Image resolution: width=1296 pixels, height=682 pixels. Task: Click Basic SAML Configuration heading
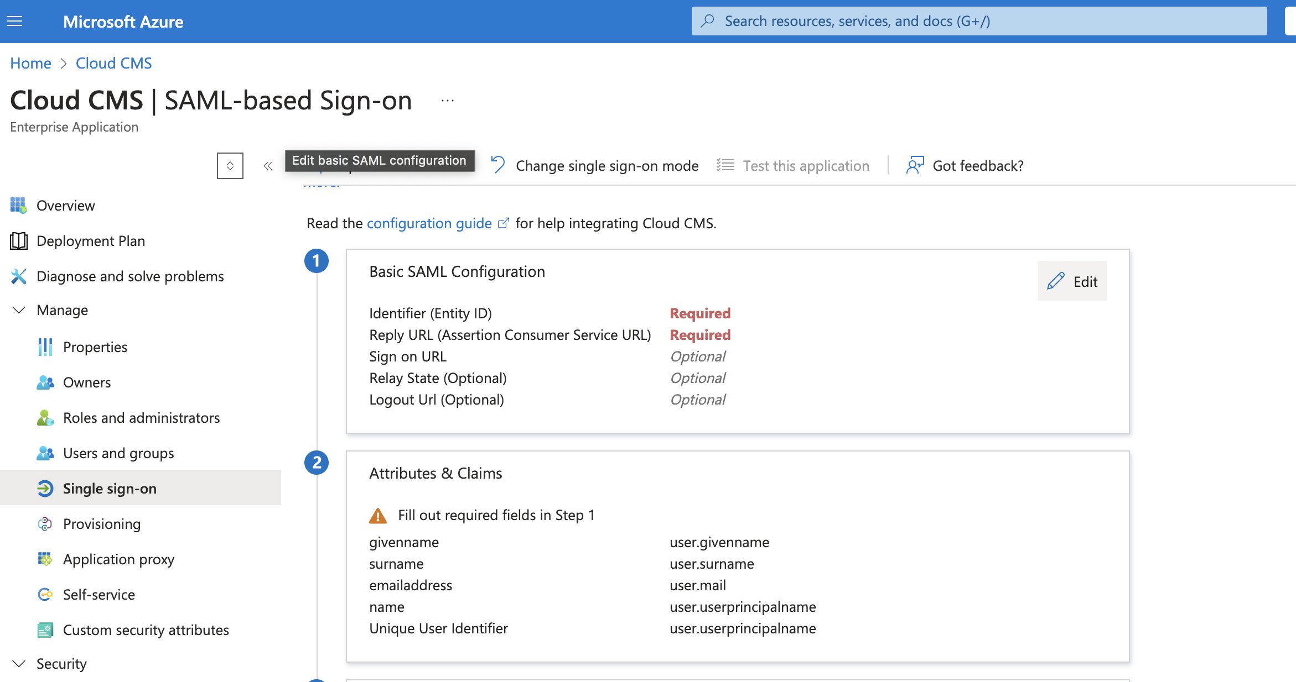point(457,271)
